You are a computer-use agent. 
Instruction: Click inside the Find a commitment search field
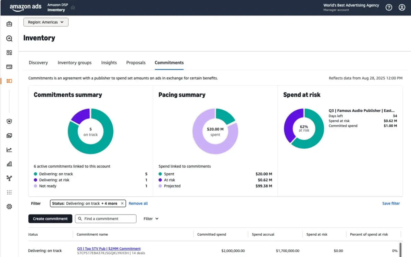point(105,219)
